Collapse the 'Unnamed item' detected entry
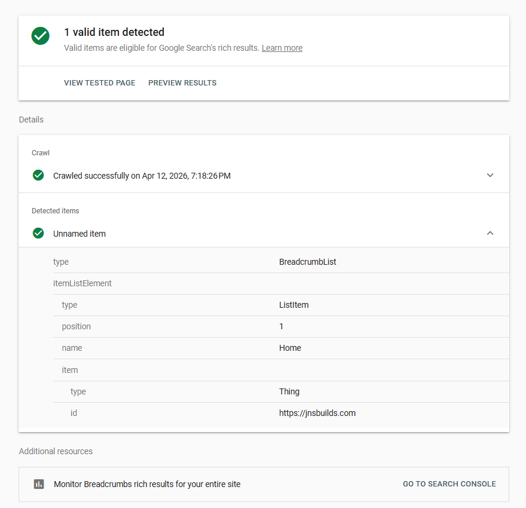This screenshot has width=526, height=508. point(490,233)
